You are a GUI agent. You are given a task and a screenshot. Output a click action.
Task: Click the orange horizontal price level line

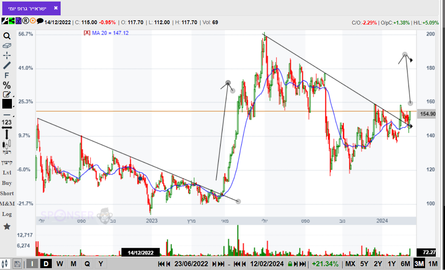[x=226, y=111]
